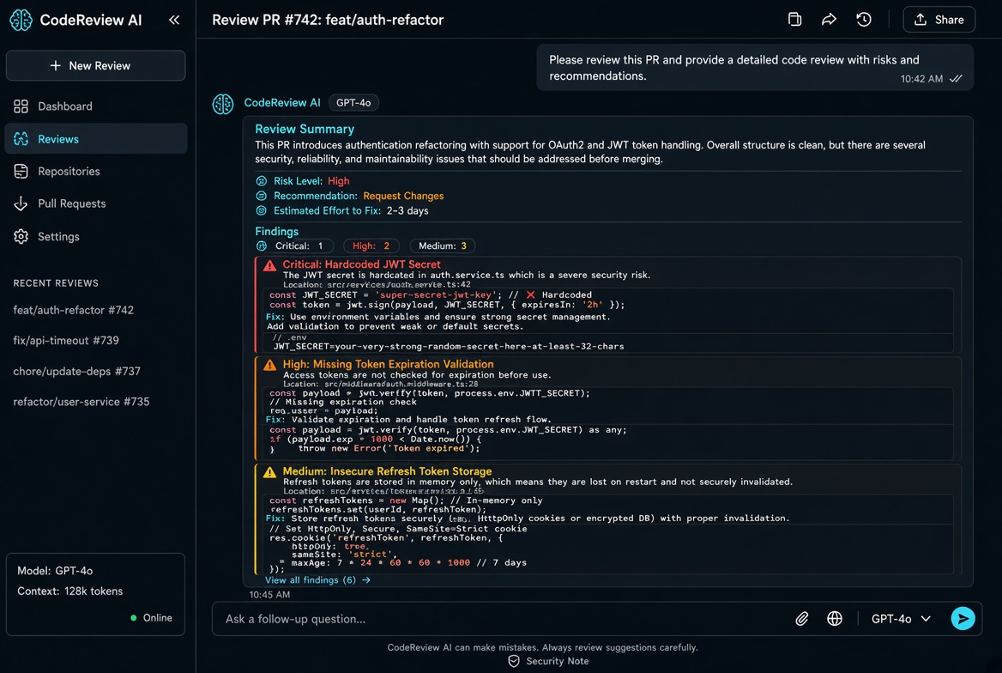Click the Estimated Effort row icon
1002x673 pixels.
point(261,210)
